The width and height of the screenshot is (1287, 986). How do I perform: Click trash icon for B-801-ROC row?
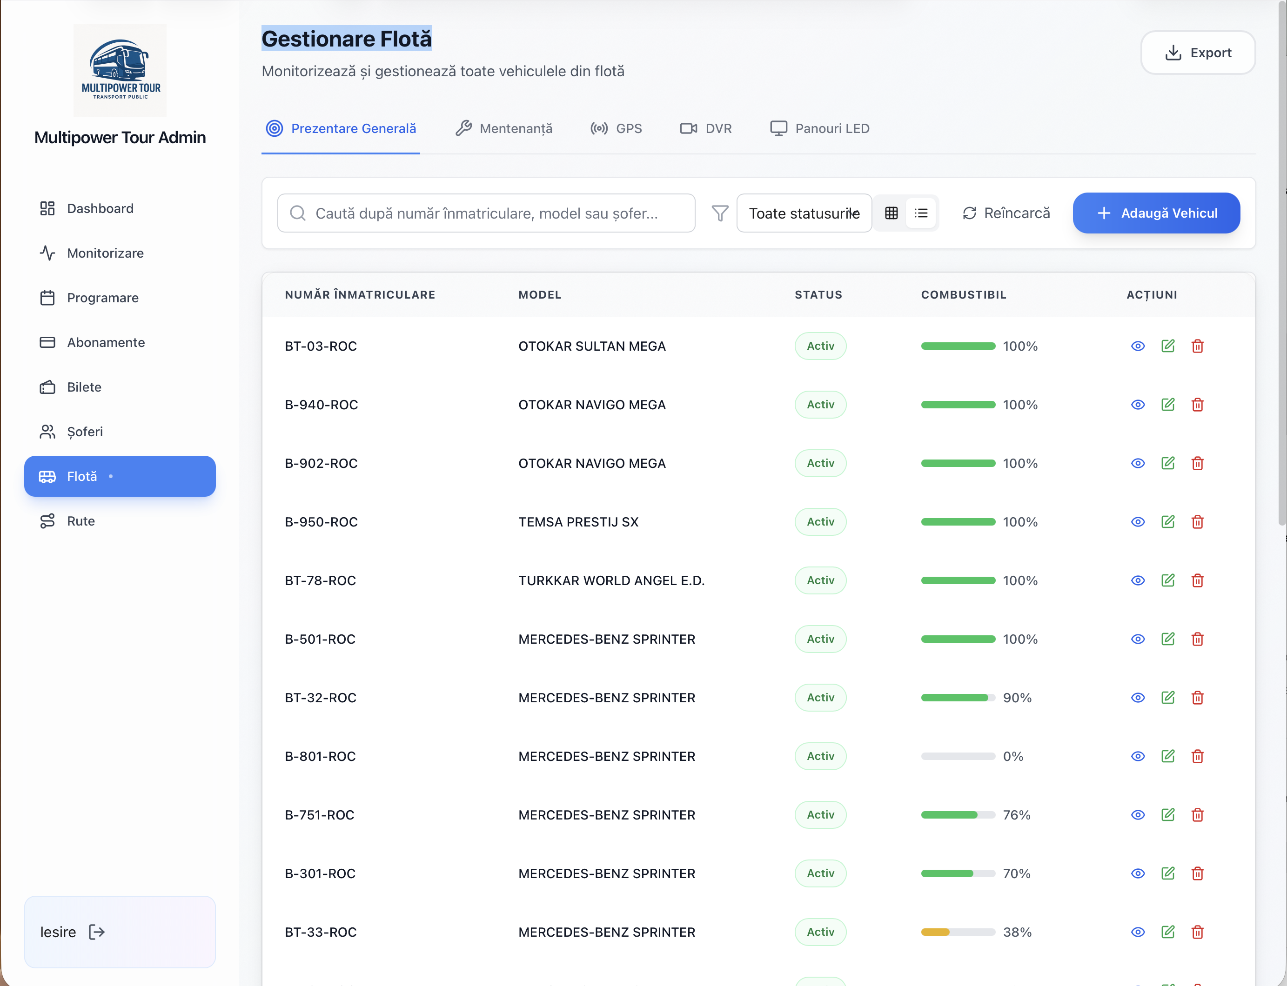click(1198, 756)
